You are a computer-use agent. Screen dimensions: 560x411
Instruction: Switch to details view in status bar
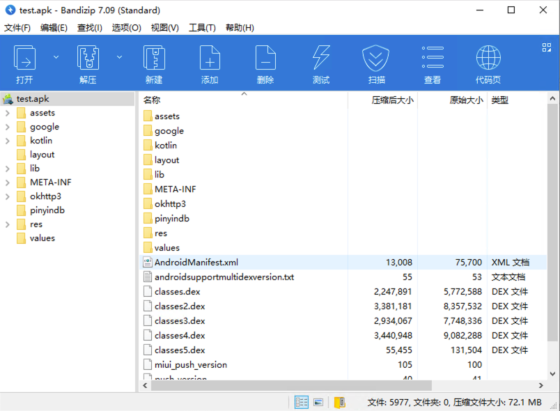(301, 403)
